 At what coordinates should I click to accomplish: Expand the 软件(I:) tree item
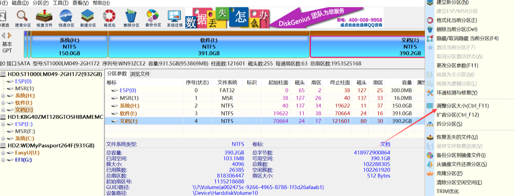3,103
